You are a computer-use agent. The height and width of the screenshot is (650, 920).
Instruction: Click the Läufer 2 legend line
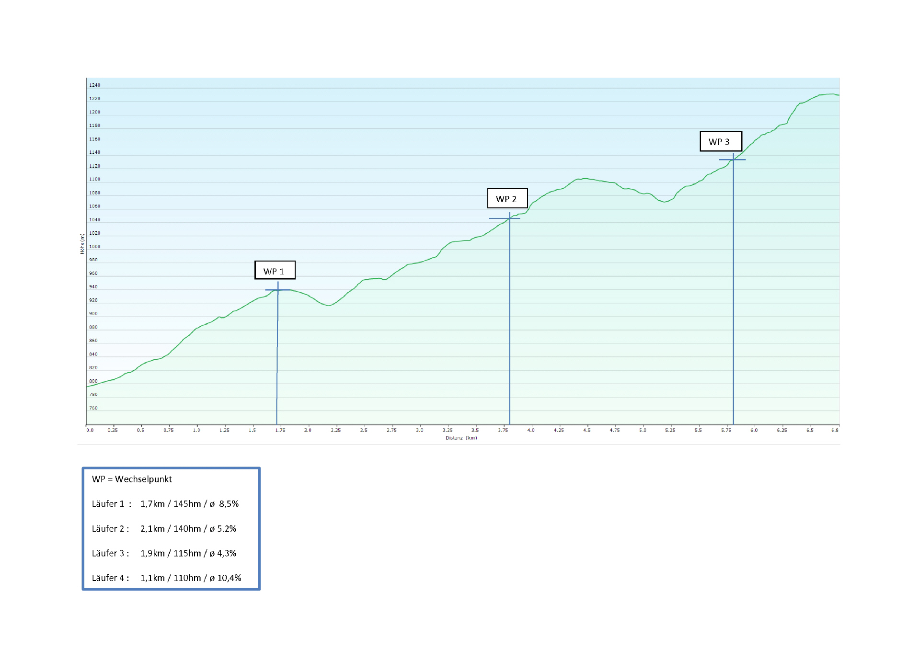[x=164, y=528]
